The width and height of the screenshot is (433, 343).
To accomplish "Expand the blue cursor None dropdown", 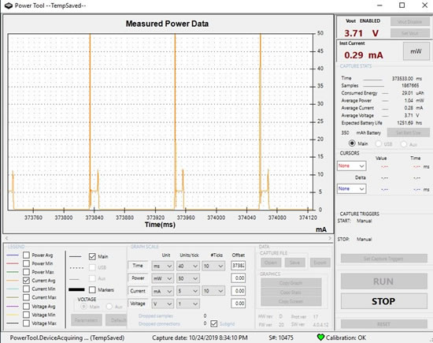I will click(352, 189).
